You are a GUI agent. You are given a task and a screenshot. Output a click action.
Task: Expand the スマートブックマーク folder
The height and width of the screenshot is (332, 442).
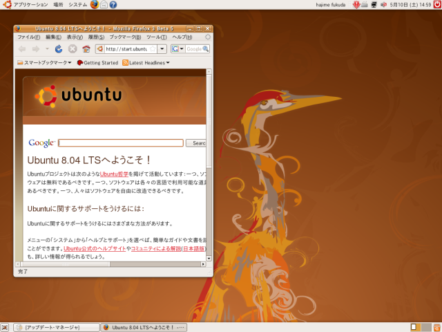[44, 63]
